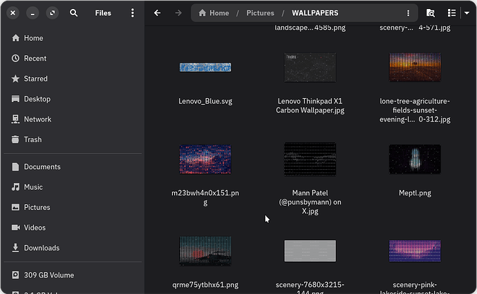Viewport: 477px width, 294px height.
Task: Click file name Lenovo Thinkpad X1 Carbon Wallpaper.jpg
Action: coord(310,106)
